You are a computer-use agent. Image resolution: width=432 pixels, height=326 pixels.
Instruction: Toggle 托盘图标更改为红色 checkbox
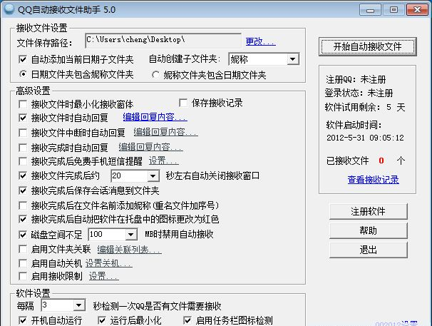point(23,219)
